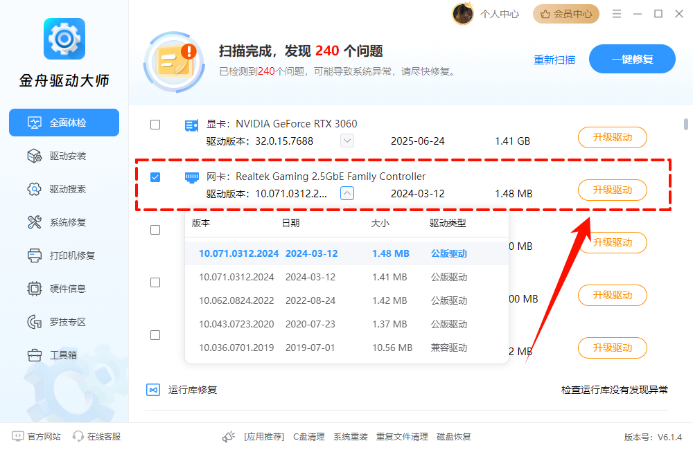Open 在线客服 support
Image resolution: width=693 pixels, height=450 pixels.
click(x=104, y=436)
